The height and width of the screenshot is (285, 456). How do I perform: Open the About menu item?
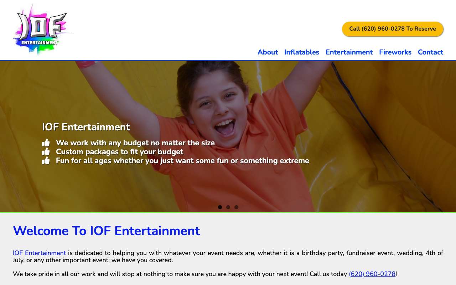[x=268, y=52]
